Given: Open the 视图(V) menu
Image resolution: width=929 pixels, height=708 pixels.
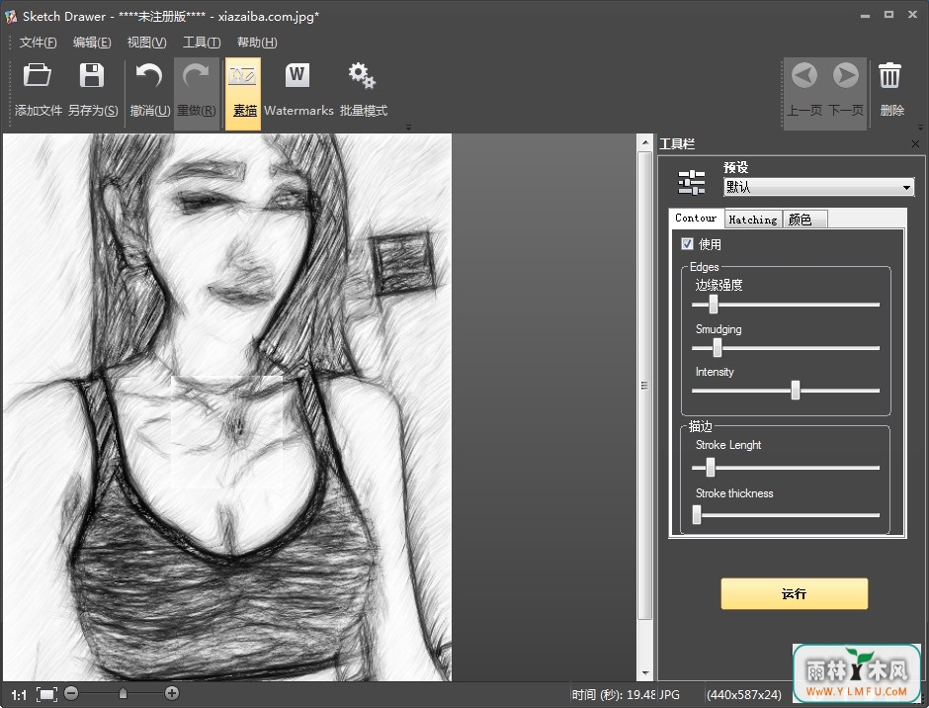Looking at the screenshot, I should 146,43.
